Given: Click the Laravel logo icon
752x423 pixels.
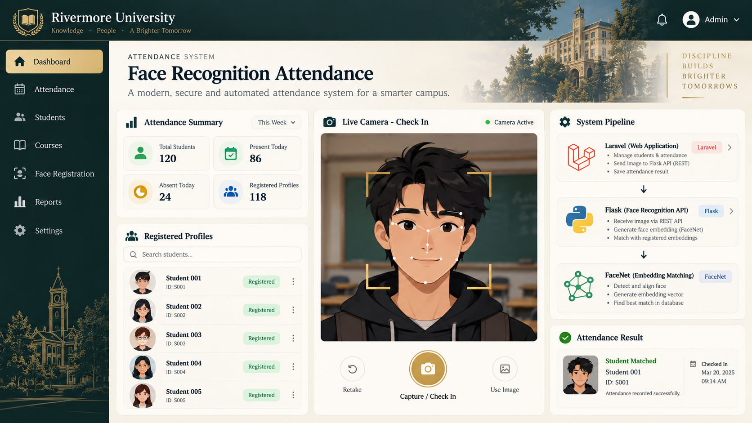Looking at the screenshot, I should coord(581,157).
